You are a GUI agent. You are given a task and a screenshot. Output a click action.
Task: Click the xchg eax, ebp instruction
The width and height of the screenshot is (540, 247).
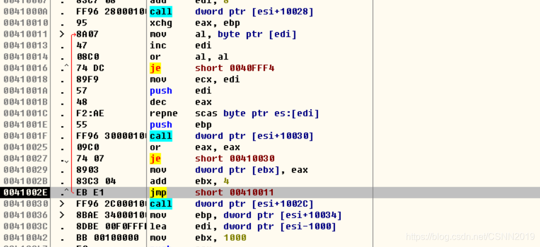pyautogui.click(x=195, y=23)
